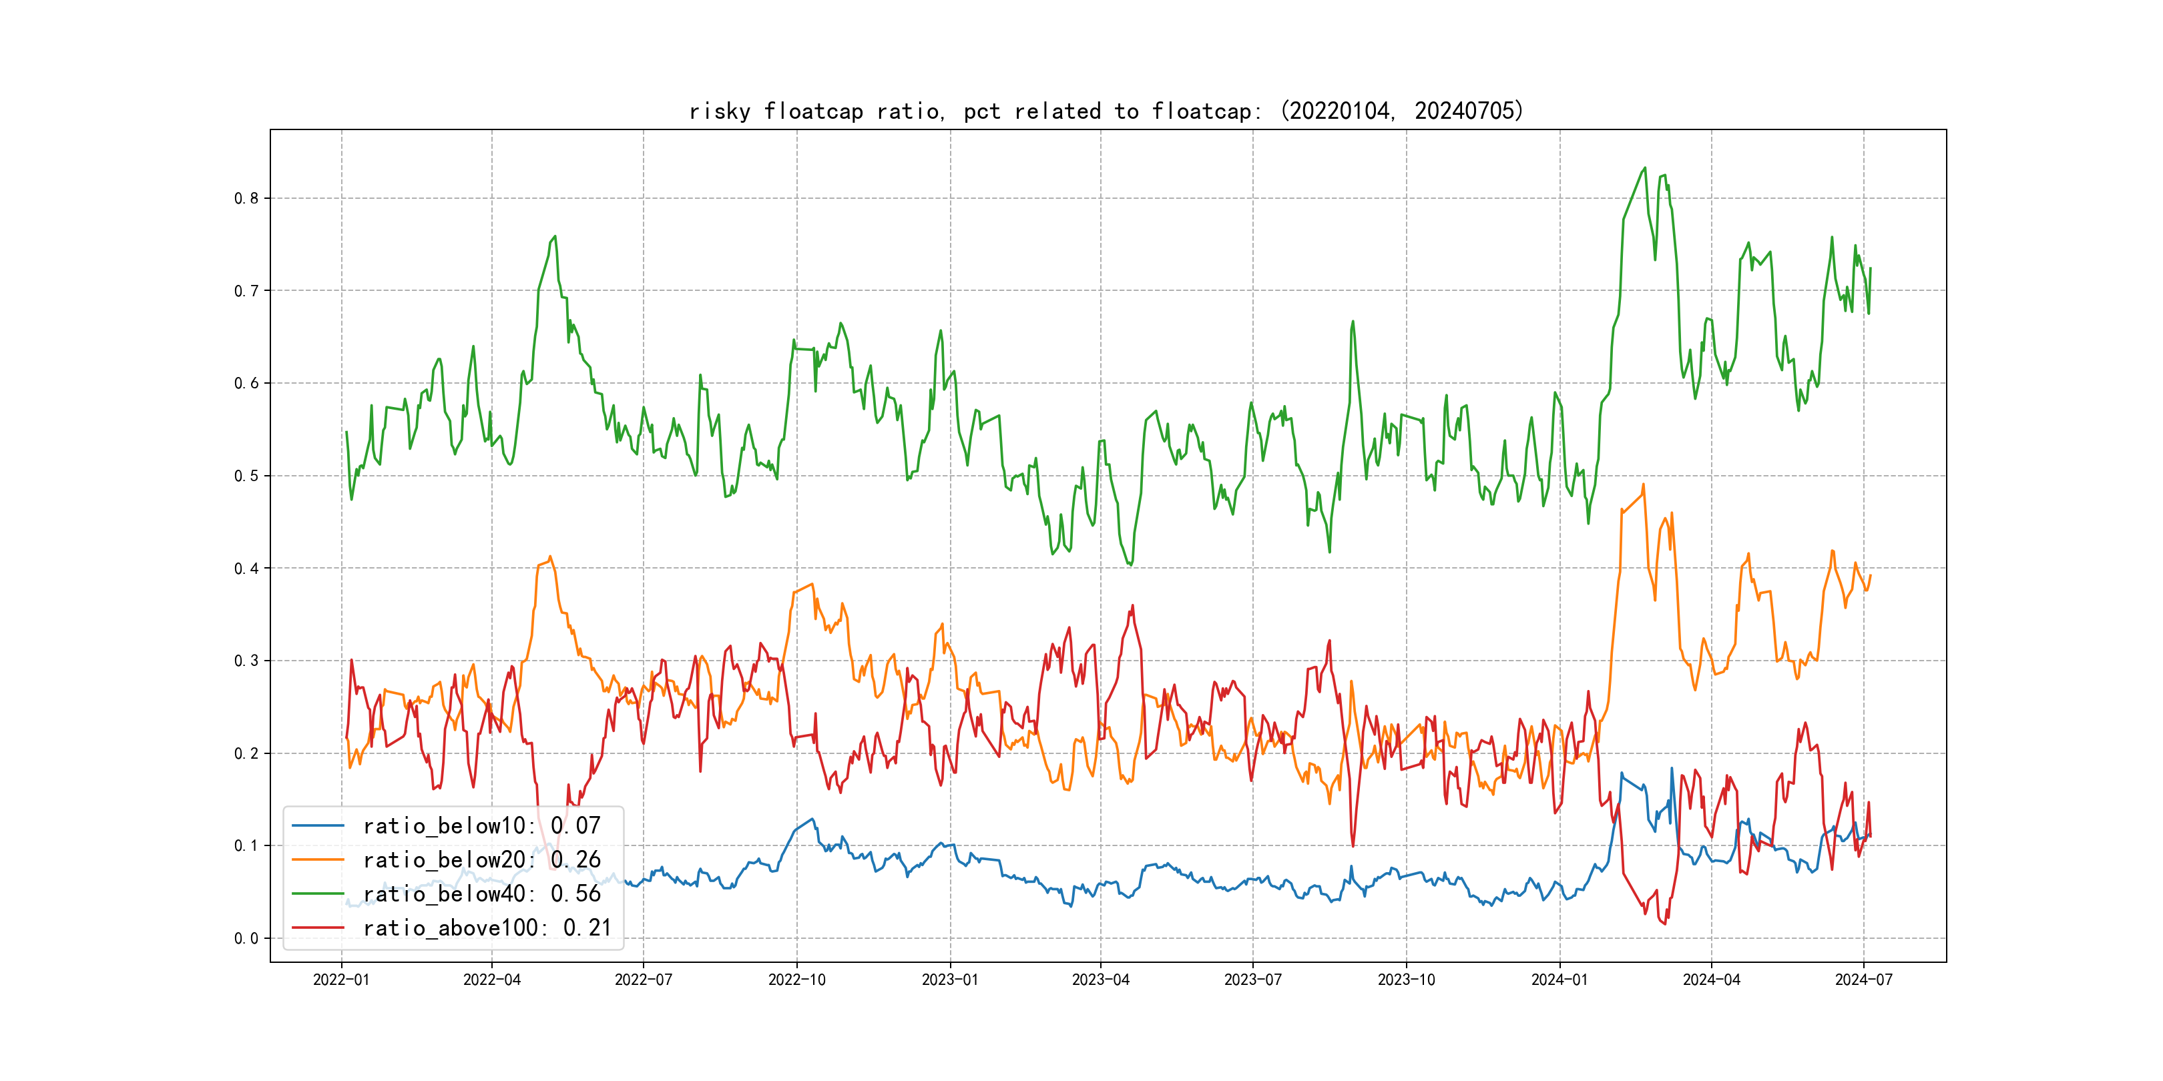Click the 0.5 y-axis tick label

(246, 476)
